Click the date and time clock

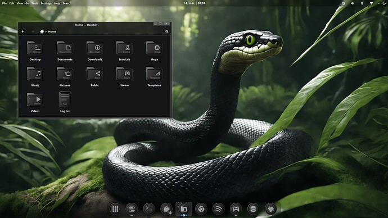pyautogui.click(x=195, y=3)
